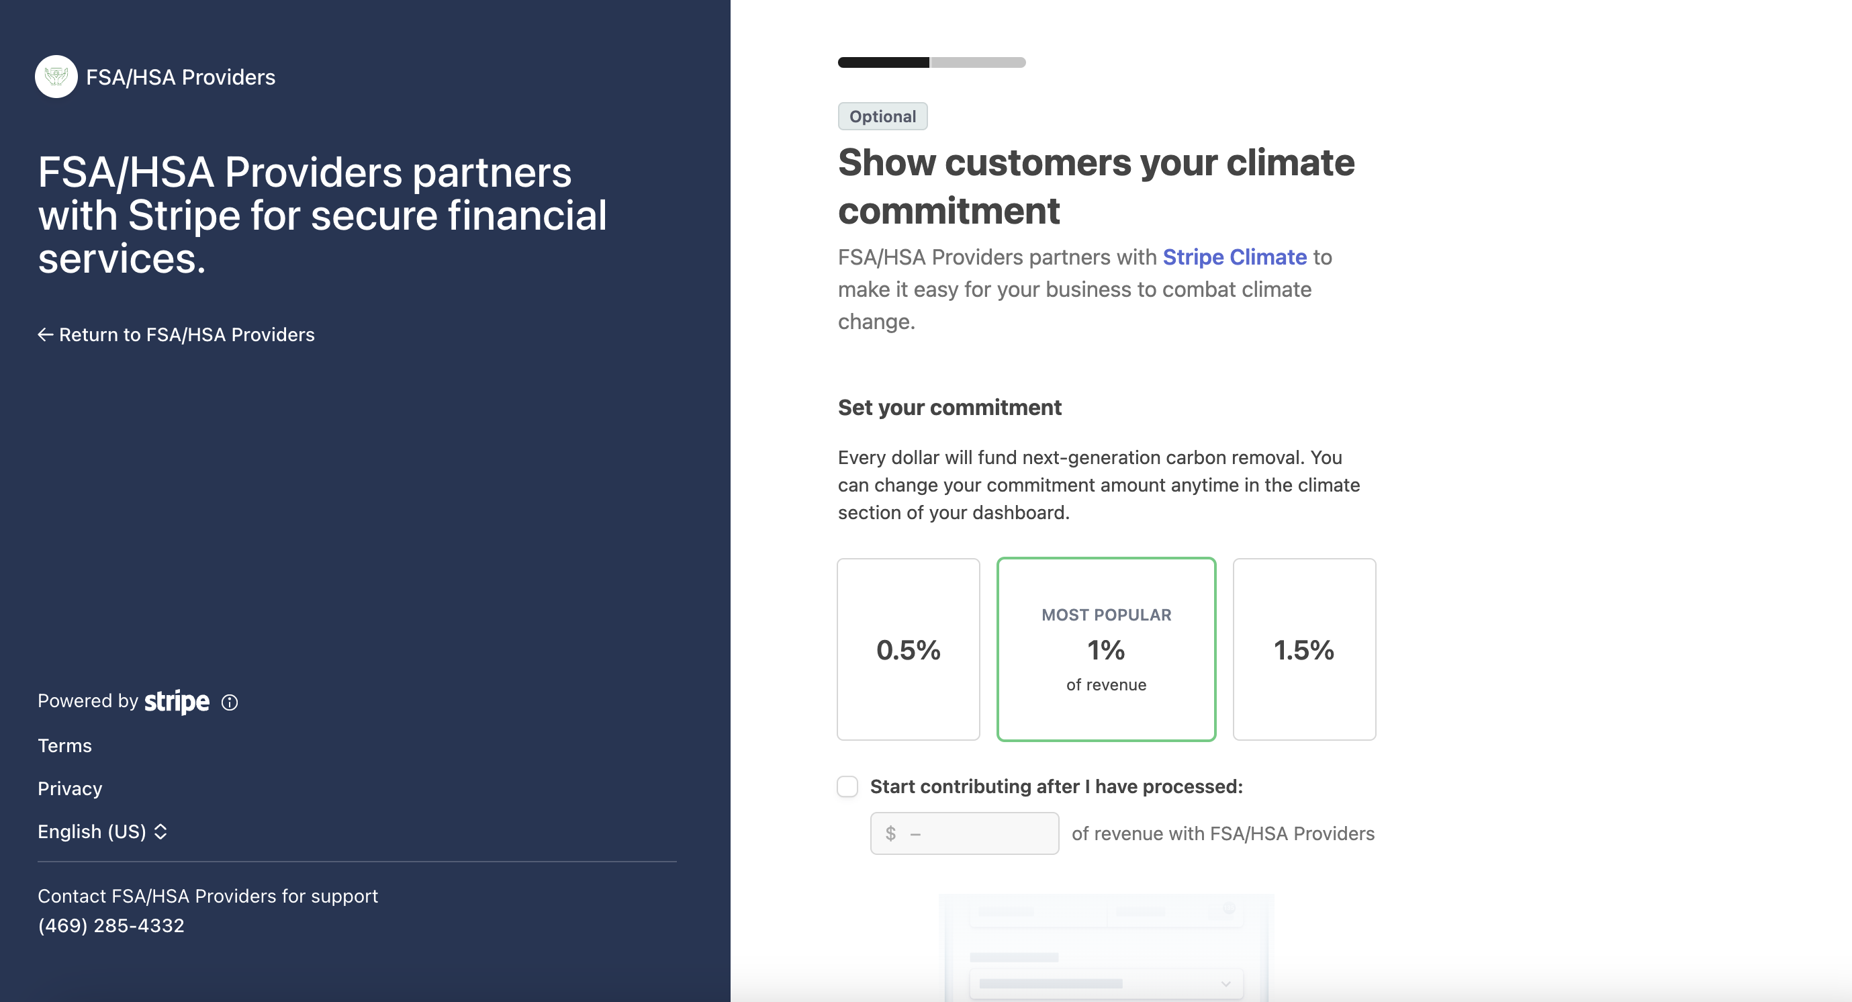Open the Privacy link
The width and height of the screenshot is (1852, 1002).
tap(70, 788)
